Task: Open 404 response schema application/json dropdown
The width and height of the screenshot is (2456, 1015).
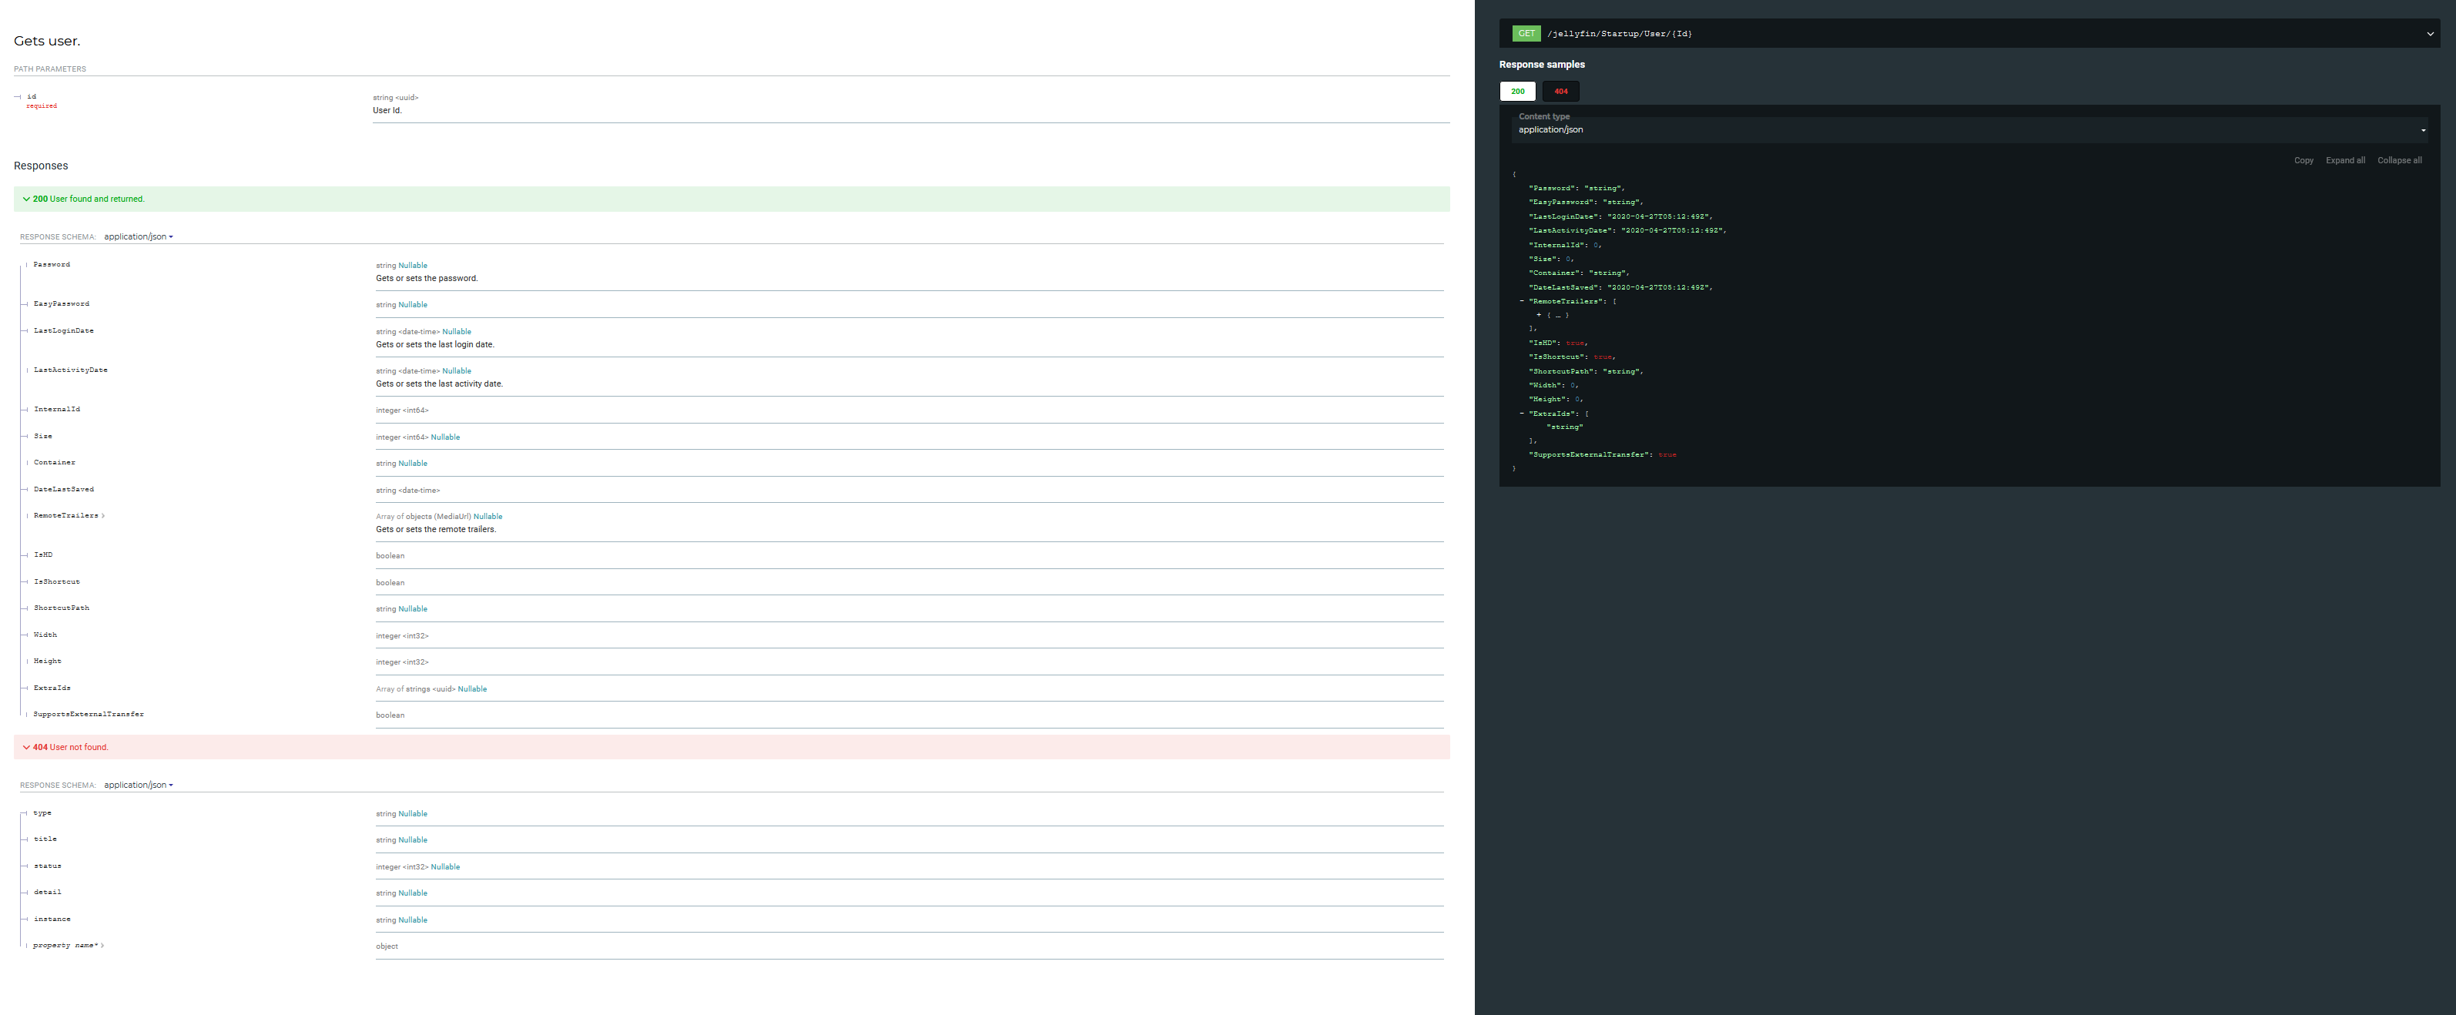Action: click(x=139, y=786)
